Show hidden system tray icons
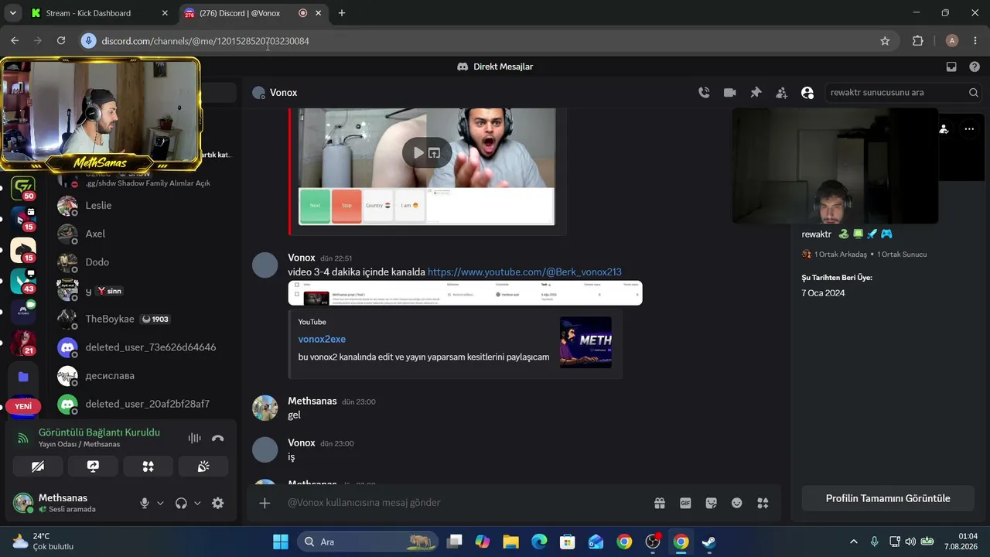Viewport: 990px width, 557px height. point(854,542)
